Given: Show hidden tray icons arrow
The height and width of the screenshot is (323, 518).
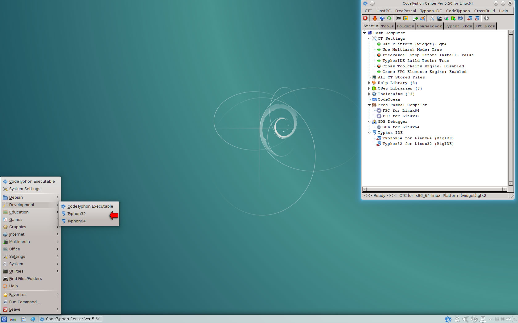Looking at the screenshot, I should pyautogui.click(x=490, y=319).
